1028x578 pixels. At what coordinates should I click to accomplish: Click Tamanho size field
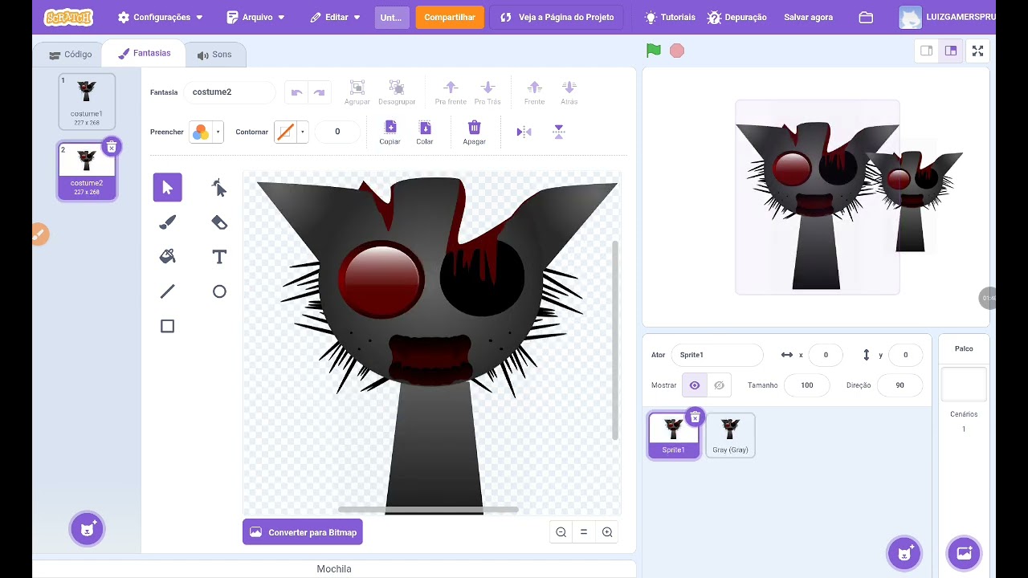pos(807,385)
